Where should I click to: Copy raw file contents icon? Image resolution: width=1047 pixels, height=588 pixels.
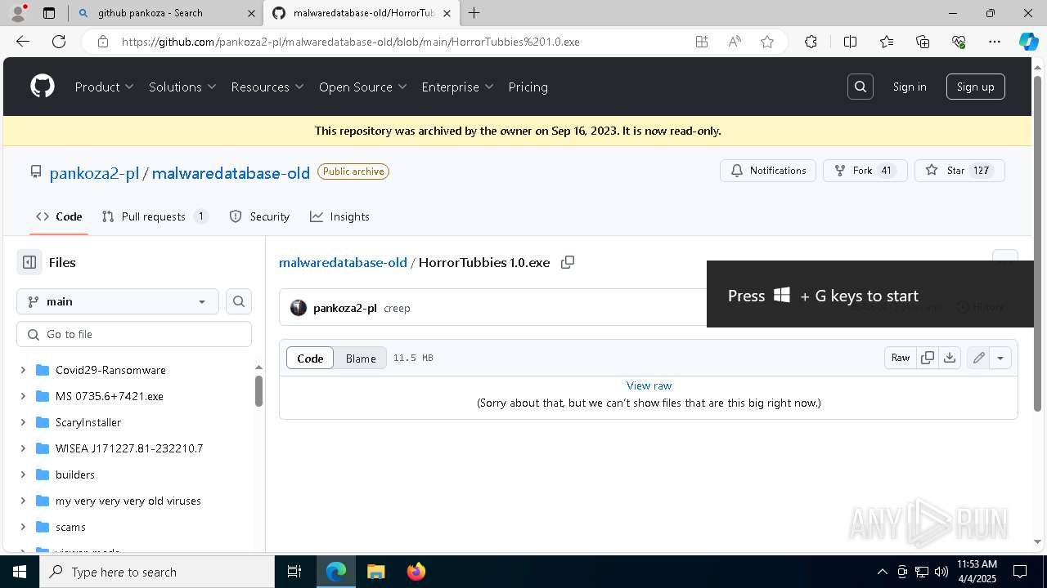coord(928,358)
